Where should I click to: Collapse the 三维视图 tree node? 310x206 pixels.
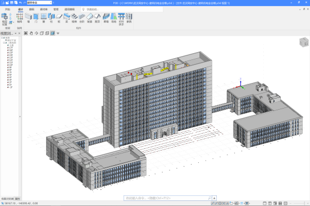pos(4,43)
